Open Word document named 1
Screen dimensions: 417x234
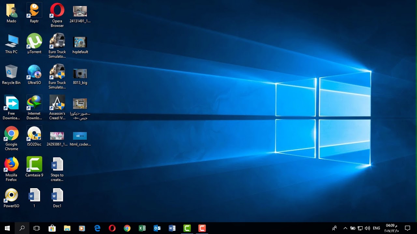[x=34, y=195]
